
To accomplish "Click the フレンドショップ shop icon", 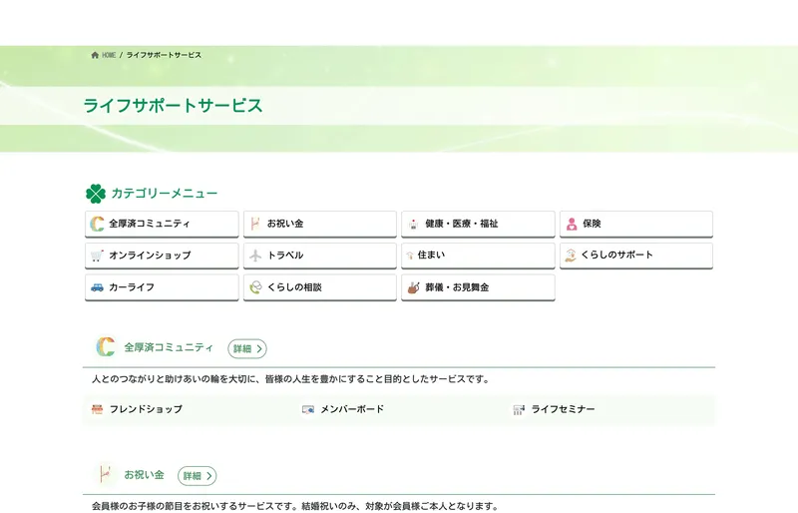I will coord(97,409).
